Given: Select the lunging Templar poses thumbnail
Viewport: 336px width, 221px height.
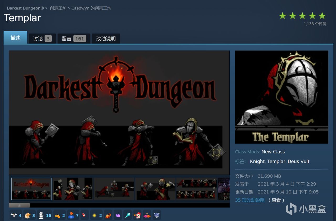Looking at the screenshot, I should [x=114, y=189].
